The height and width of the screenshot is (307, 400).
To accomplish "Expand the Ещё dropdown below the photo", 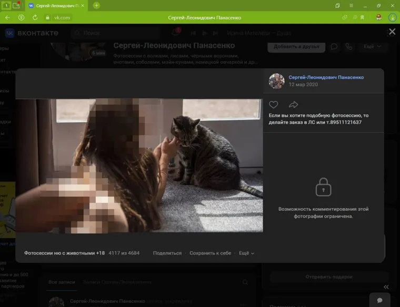I will tap(246, 253).
